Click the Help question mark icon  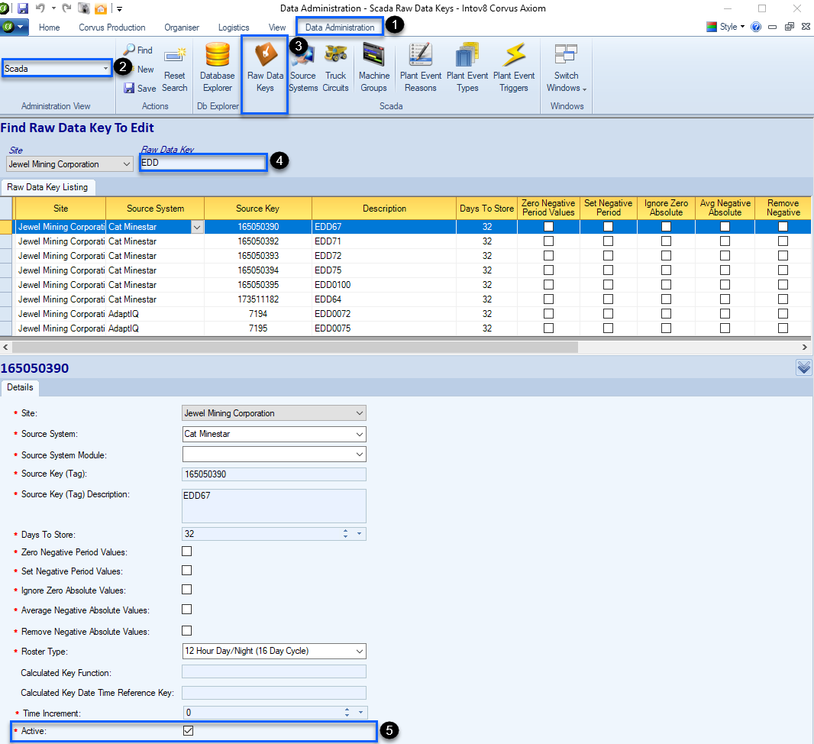tap(756, 27)
